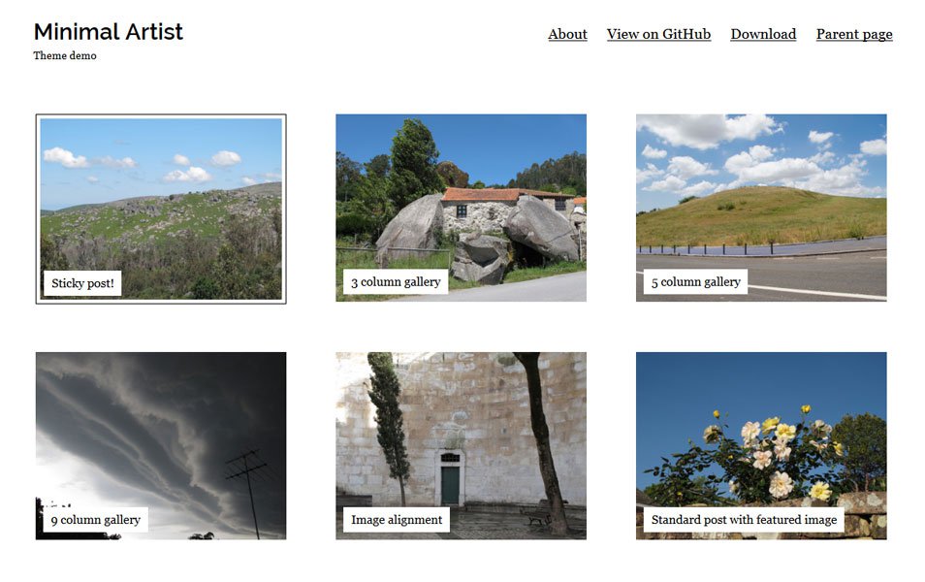Open Standard post with featured image label

click(744, 520)
